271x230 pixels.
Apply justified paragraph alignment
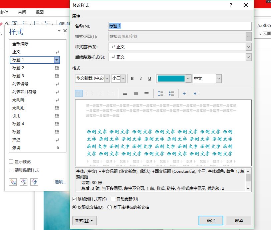point(111,94)
